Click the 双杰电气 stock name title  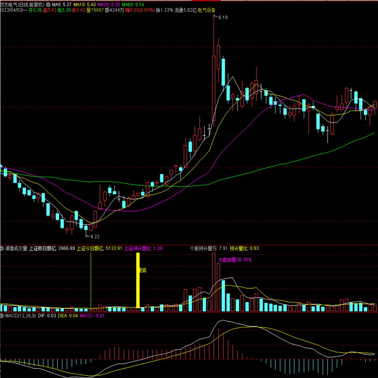coord(9,4)
